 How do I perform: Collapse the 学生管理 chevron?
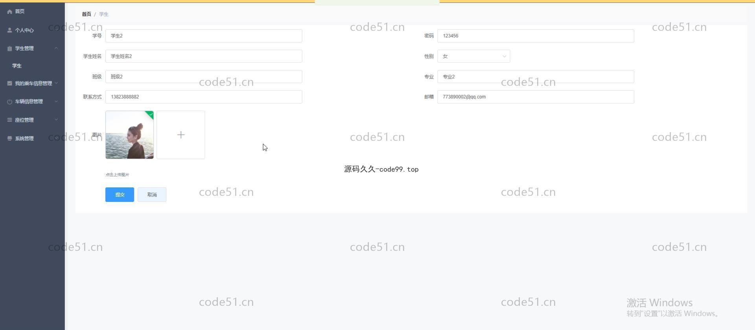pos(56,48)
